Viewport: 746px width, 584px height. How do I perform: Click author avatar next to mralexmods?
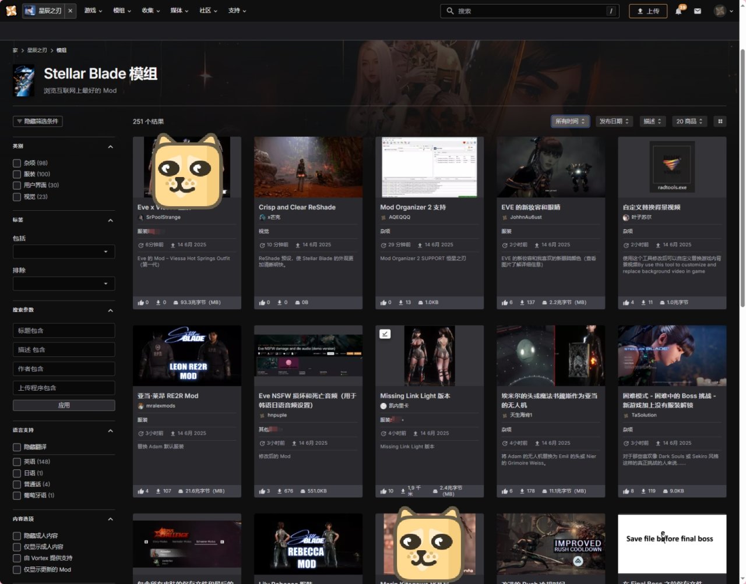coord(140,406)
